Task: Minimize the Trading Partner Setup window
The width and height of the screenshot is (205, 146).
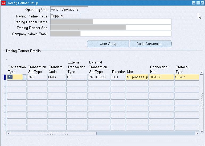Action: click(194, 3)
